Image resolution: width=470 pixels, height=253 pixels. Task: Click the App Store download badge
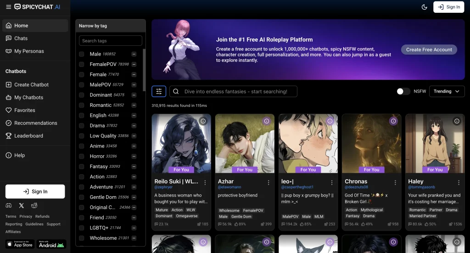[x=20, y=244]
